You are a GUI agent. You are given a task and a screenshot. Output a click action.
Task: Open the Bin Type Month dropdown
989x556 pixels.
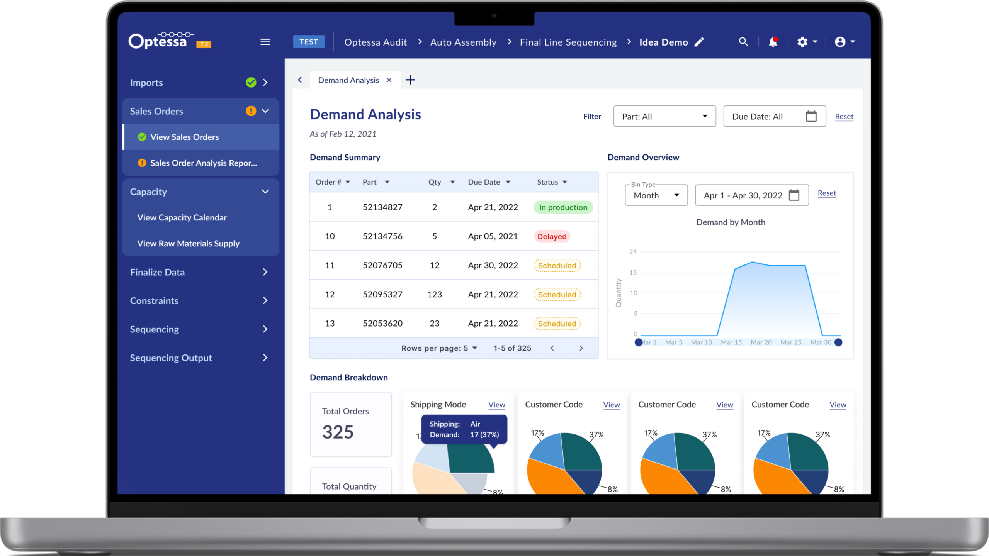pyautogui.click(x=656, y=195)
